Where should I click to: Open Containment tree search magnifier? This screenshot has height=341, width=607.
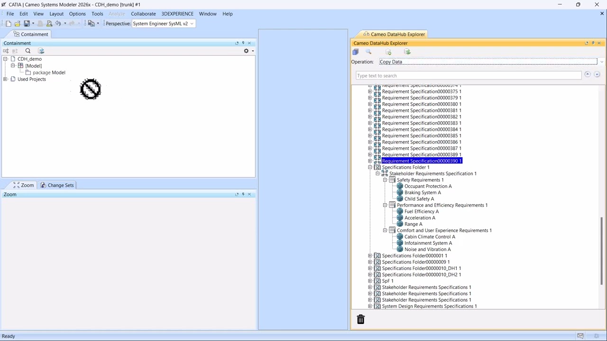pos(28,51)
